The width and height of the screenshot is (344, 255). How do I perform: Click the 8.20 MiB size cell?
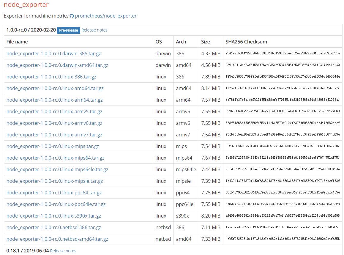[x=211, y=216]
